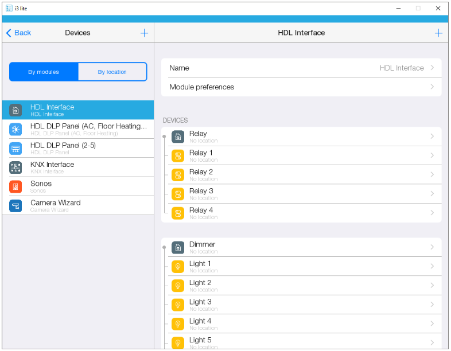The image size is (451, 351).
Task: Click the KNX Interface module icon
Action: pyautogui.click(x=16, y=167)
